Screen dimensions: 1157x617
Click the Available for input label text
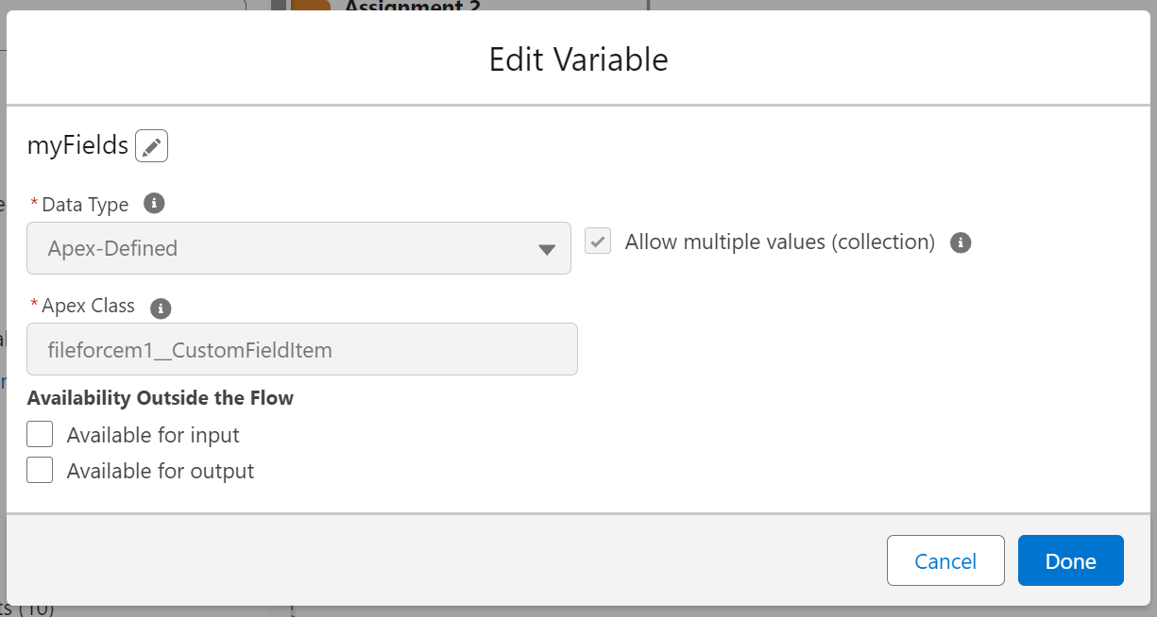coord(153,434)
